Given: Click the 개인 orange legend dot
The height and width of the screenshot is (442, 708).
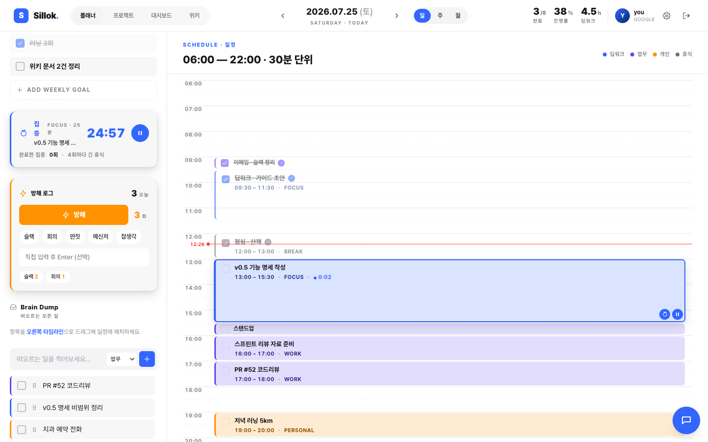Looking at the screenshot, I should tap(655, 55).
